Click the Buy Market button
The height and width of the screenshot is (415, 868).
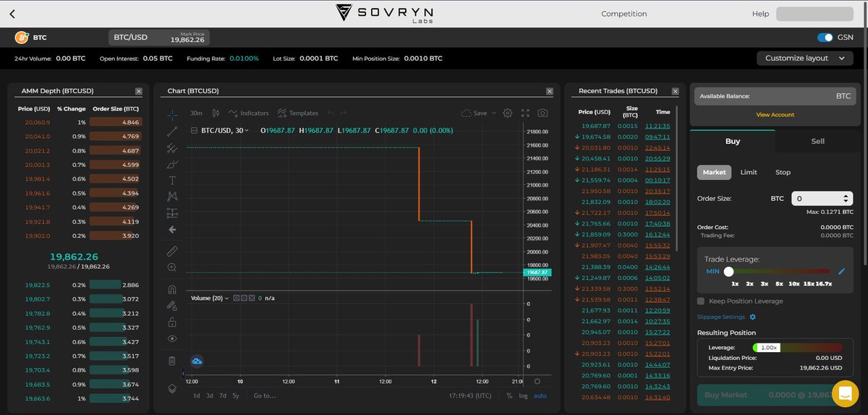point(775,395)
